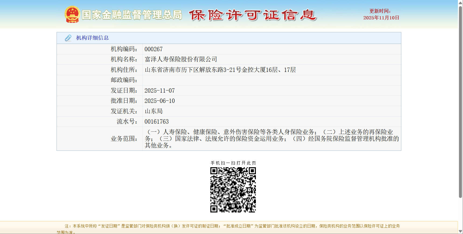Viewport: 463px width, 234px height.
Task: Click the QR code image
Action: point(233,190)
